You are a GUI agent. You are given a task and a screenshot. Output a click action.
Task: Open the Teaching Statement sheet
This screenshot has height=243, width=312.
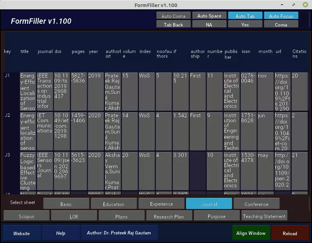tap(264, 216)
